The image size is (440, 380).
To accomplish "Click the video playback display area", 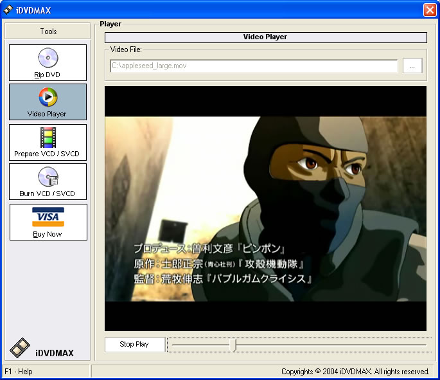I will [x=265, y=209].
